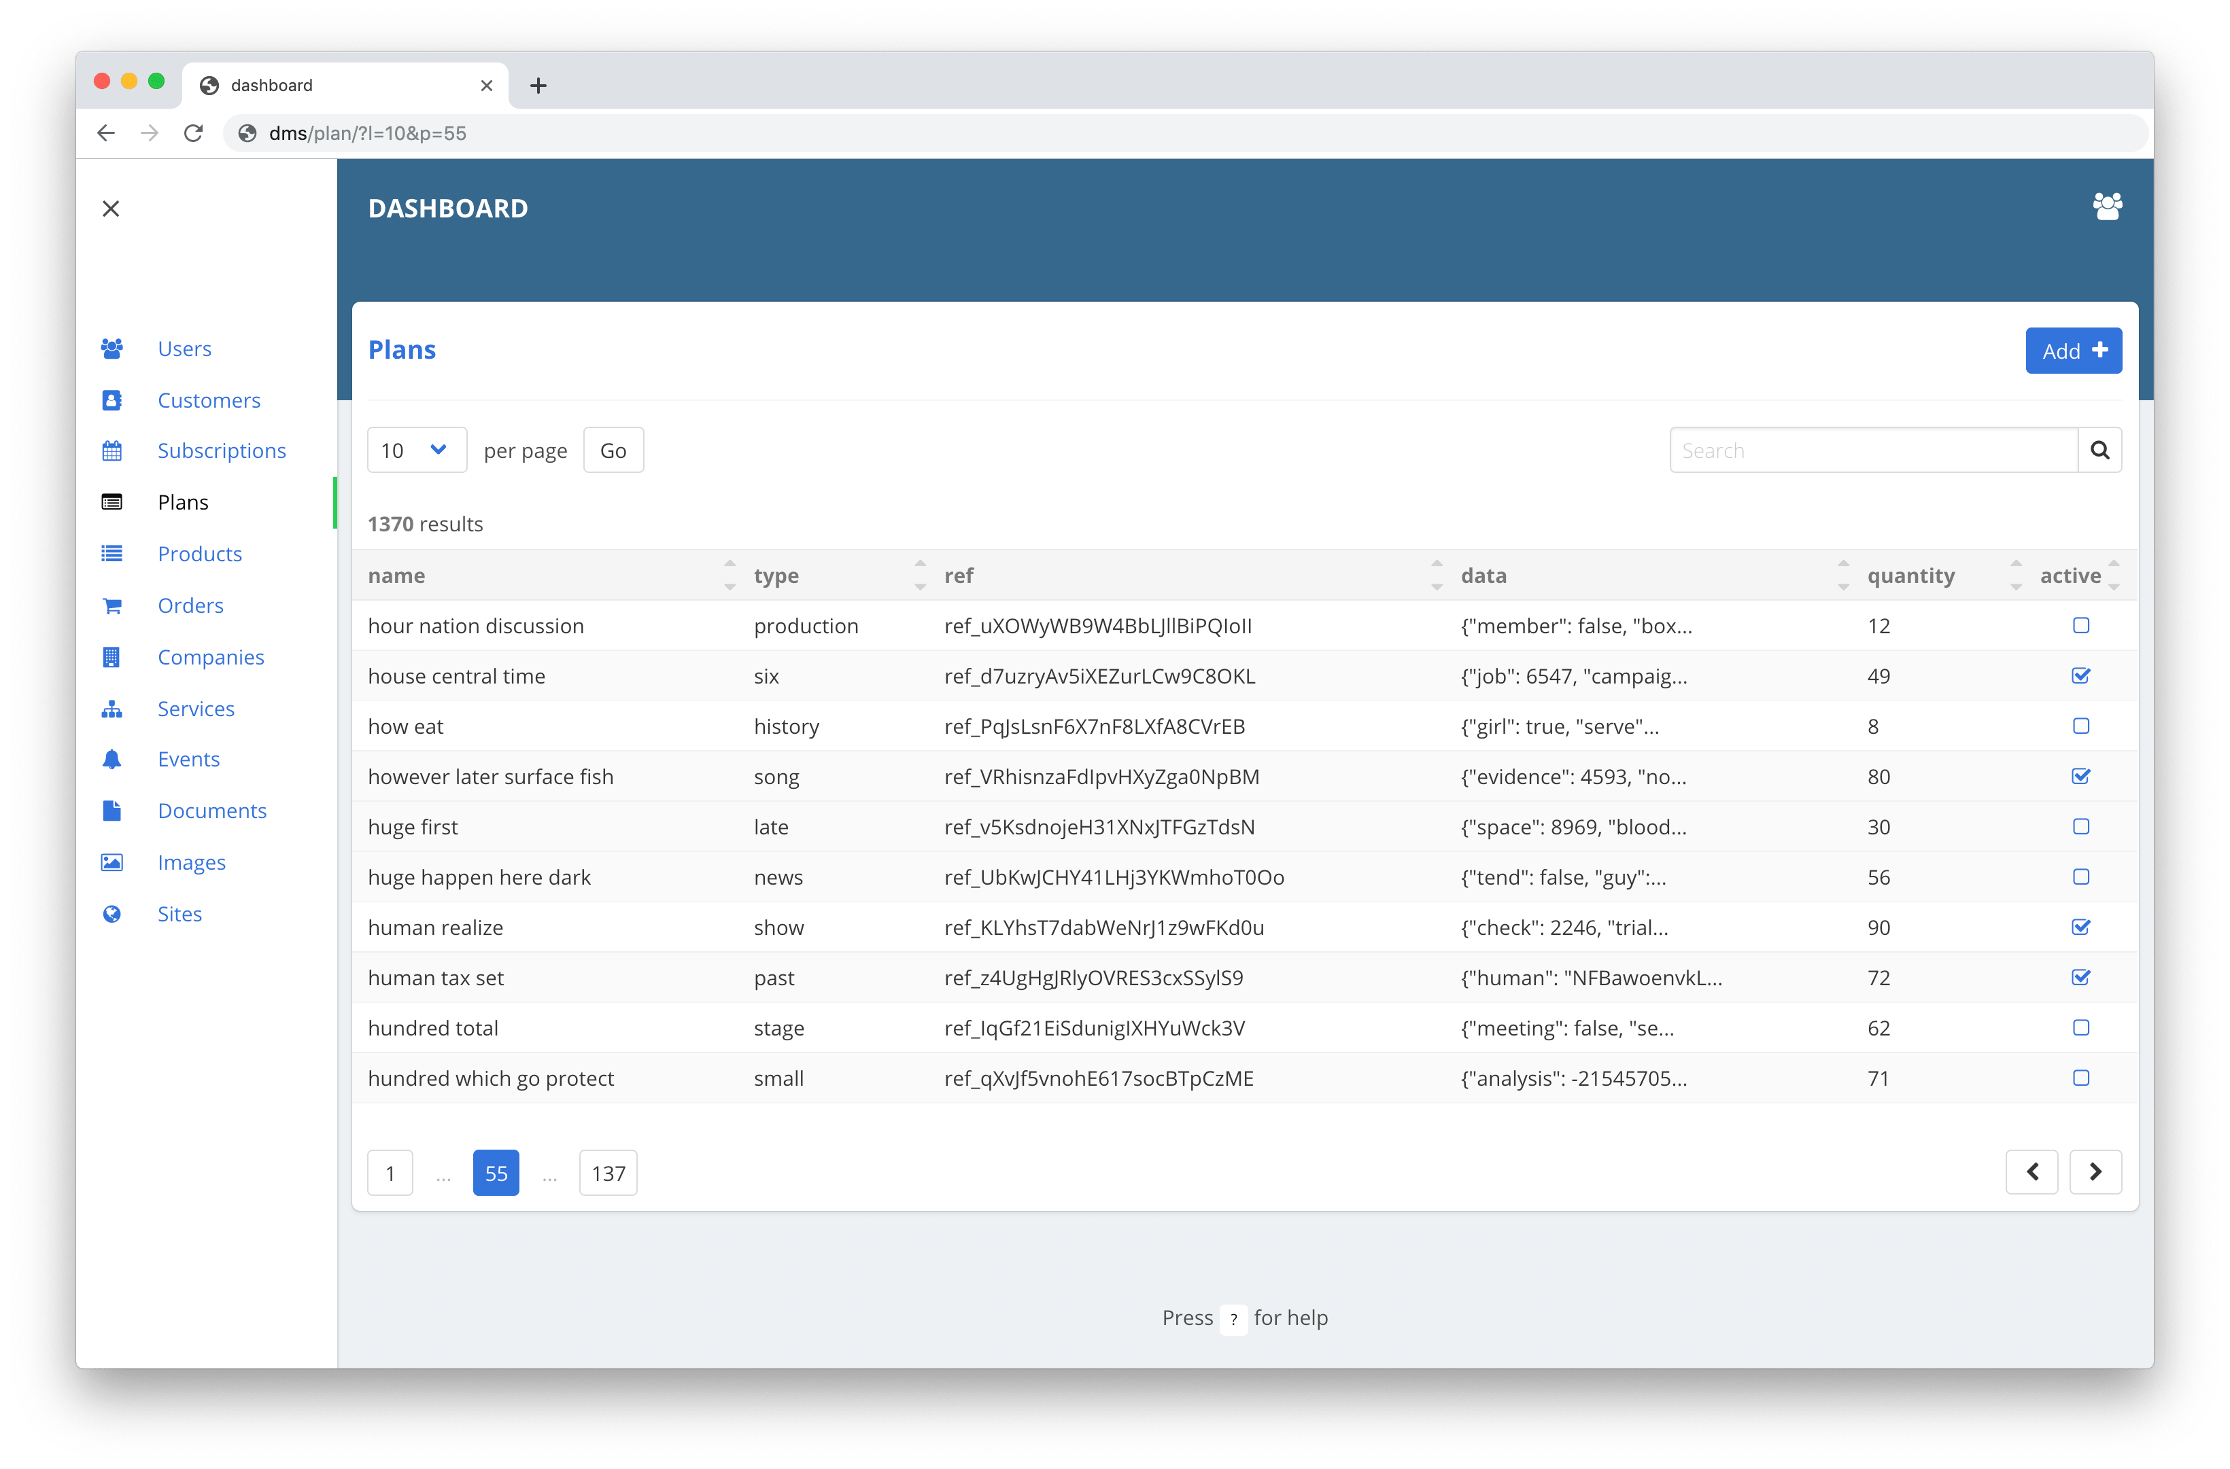Click the Services sitemap icon
2230x1469 pixels.
click(x=112, y=708)
